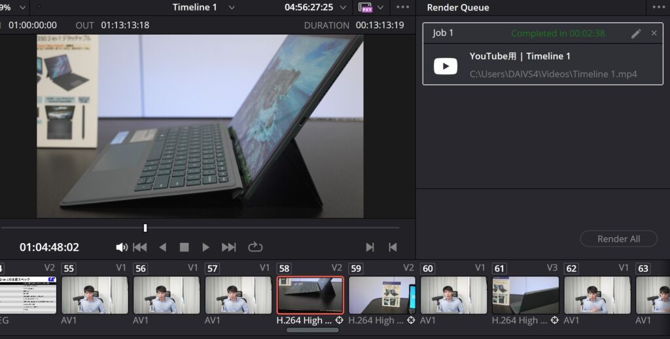
Task: Toggle the proxy media icon
Action: point(365,7)
